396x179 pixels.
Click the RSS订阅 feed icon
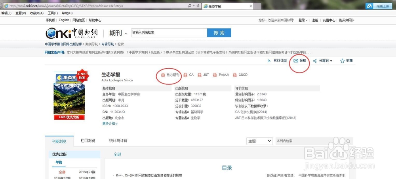(x=269, y=61)
